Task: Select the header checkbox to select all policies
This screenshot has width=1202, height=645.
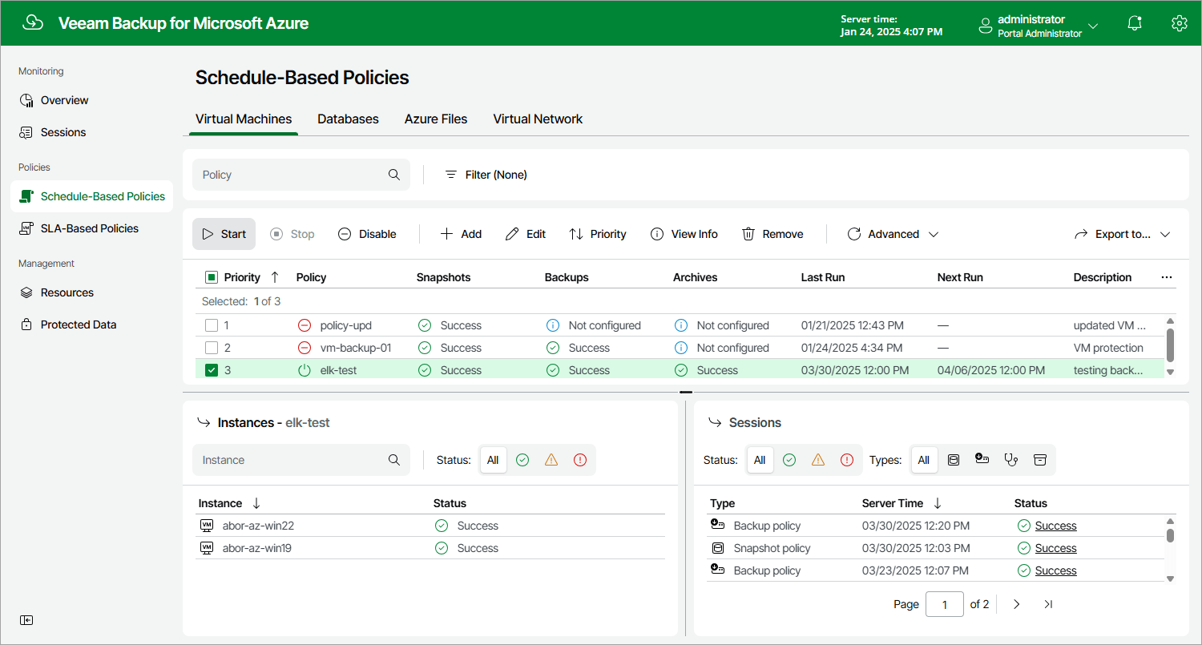Action: (212, 276)
